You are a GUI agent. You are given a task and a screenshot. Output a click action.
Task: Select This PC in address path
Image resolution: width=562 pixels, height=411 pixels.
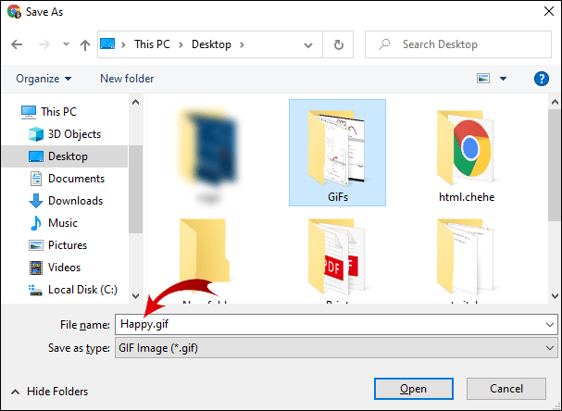(x=152, y=44)
